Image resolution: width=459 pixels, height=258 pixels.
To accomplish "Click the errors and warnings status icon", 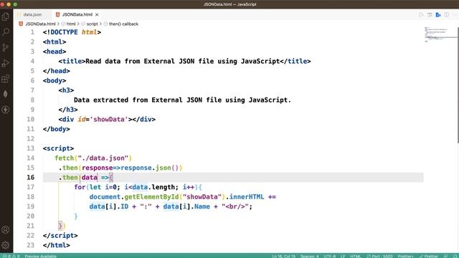I will tap(11, 256).
